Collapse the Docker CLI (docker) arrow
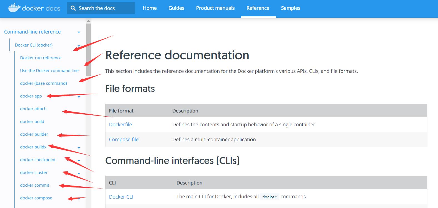Viewport: 438px width, 208px height. point(79,46)
